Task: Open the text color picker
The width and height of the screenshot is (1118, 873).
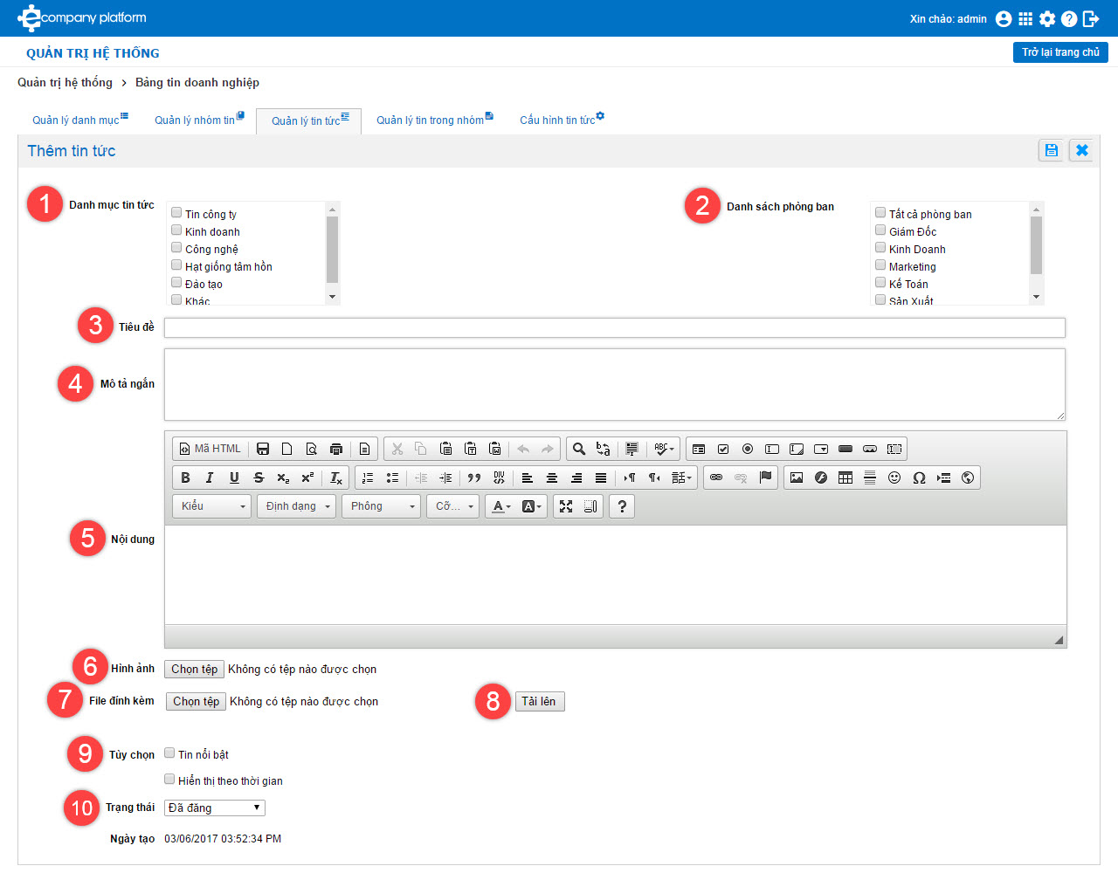Action: point(501,506)
